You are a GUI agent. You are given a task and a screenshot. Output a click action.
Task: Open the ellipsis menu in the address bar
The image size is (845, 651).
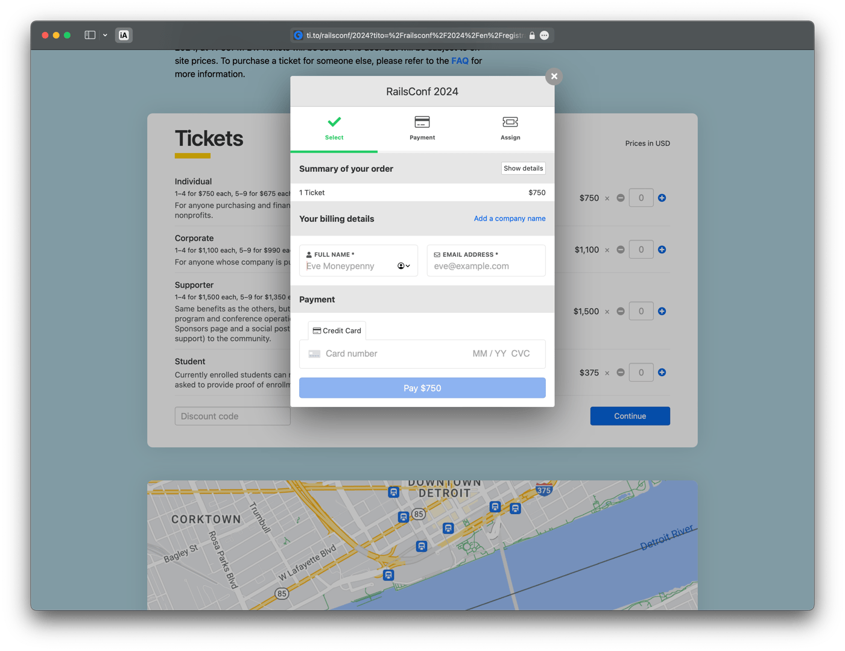pos(544,36)
